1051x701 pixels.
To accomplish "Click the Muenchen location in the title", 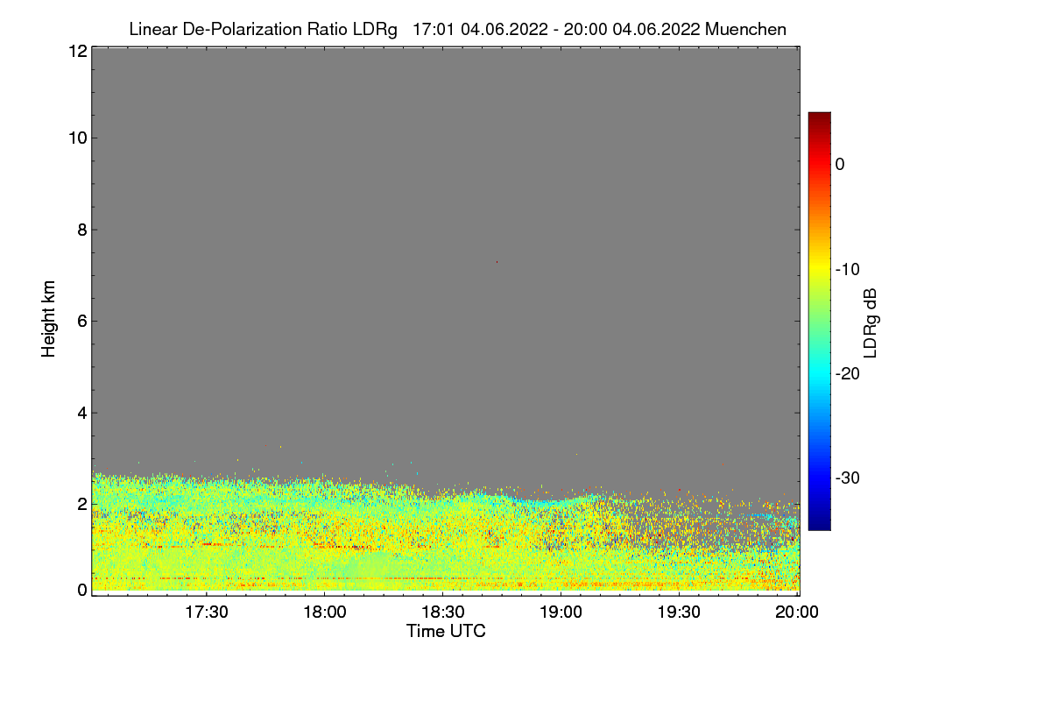I will [745, 30].
